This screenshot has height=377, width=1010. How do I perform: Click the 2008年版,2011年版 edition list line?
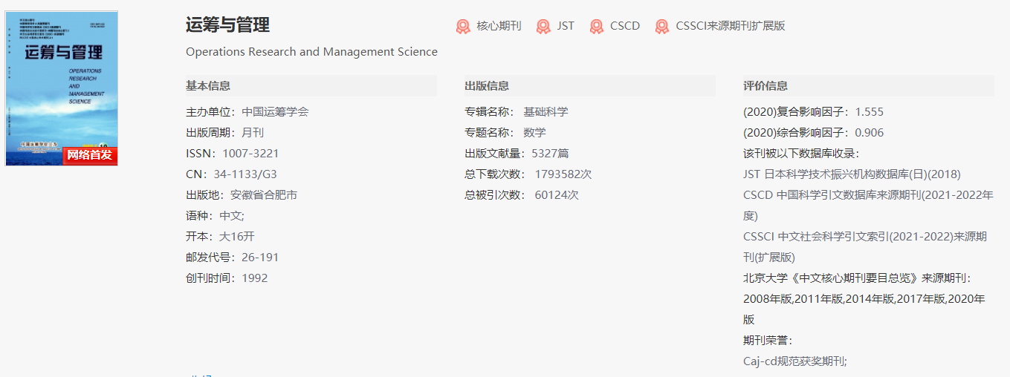[x=864, y=309]
